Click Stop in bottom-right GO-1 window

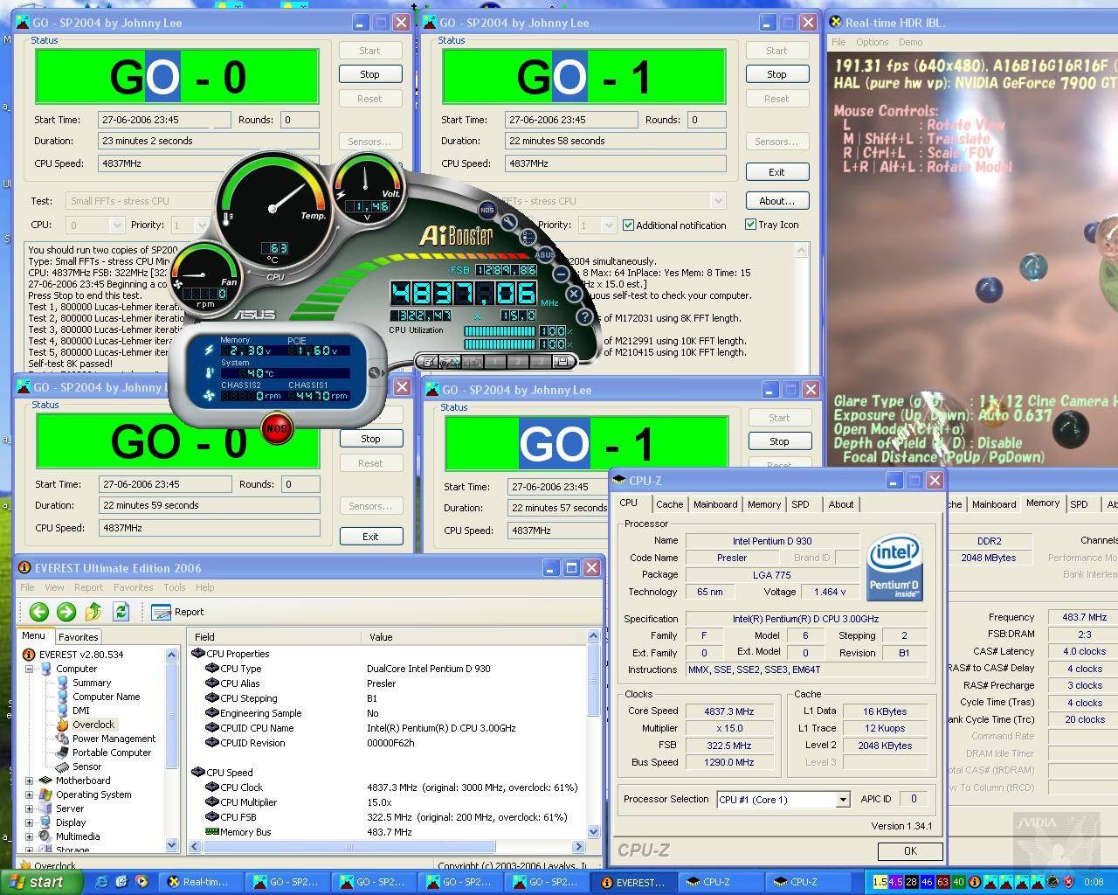pos(779,441)
